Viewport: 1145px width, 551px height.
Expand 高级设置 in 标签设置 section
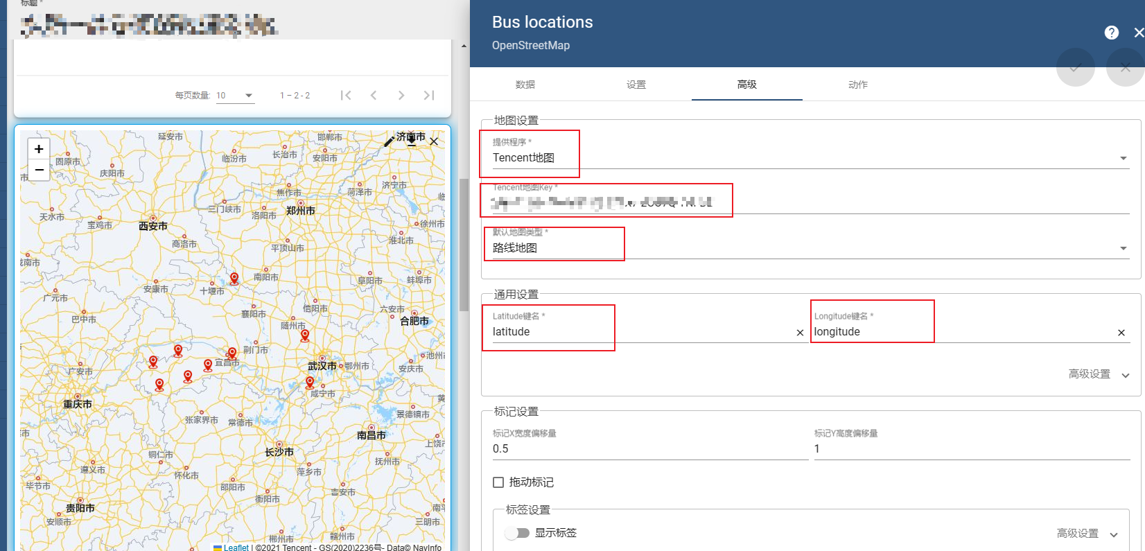click(1087, 534)
